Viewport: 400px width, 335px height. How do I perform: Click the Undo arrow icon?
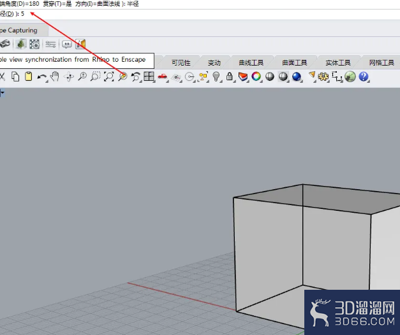(42, 76)
